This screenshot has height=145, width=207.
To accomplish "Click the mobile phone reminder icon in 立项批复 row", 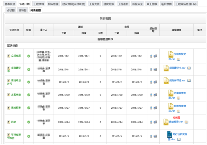I will pos(151,56).
